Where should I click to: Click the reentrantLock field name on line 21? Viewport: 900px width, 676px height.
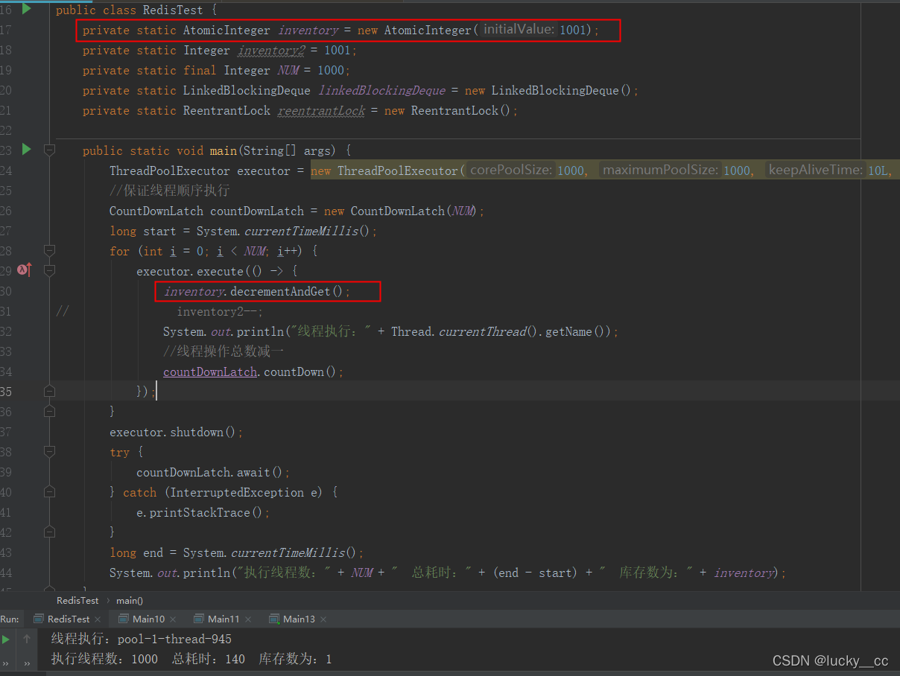(x=321, y=110)
